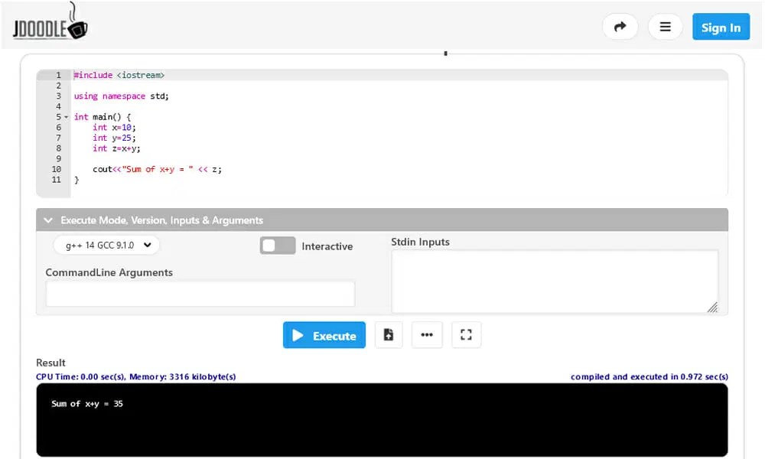
Task: Share the code via the arrow icon
Action: (620, 26)
